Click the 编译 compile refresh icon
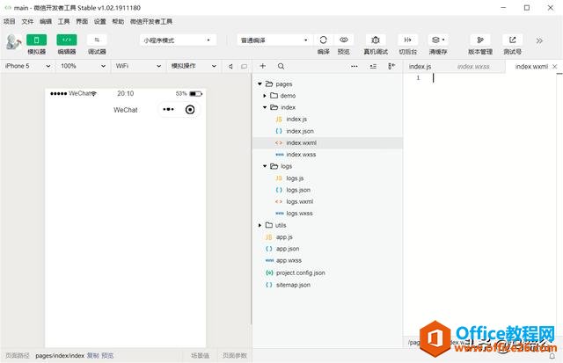The width and height of the screenshot is (563, 363). pos(323,40)
